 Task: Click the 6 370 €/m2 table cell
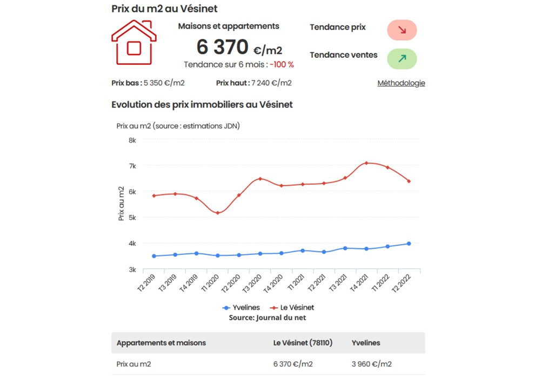tap(293, 364)
